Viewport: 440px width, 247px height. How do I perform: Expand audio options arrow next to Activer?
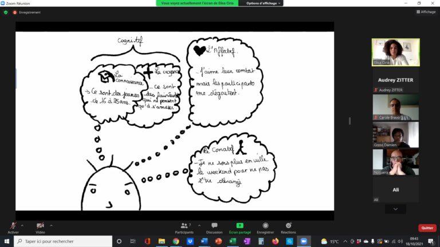point(23,225)
